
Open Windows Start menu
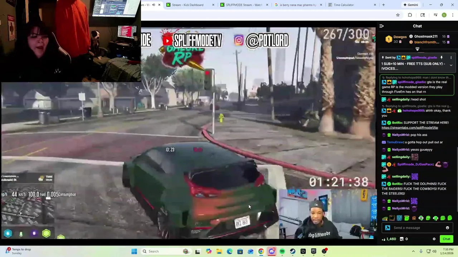[134, 251]
